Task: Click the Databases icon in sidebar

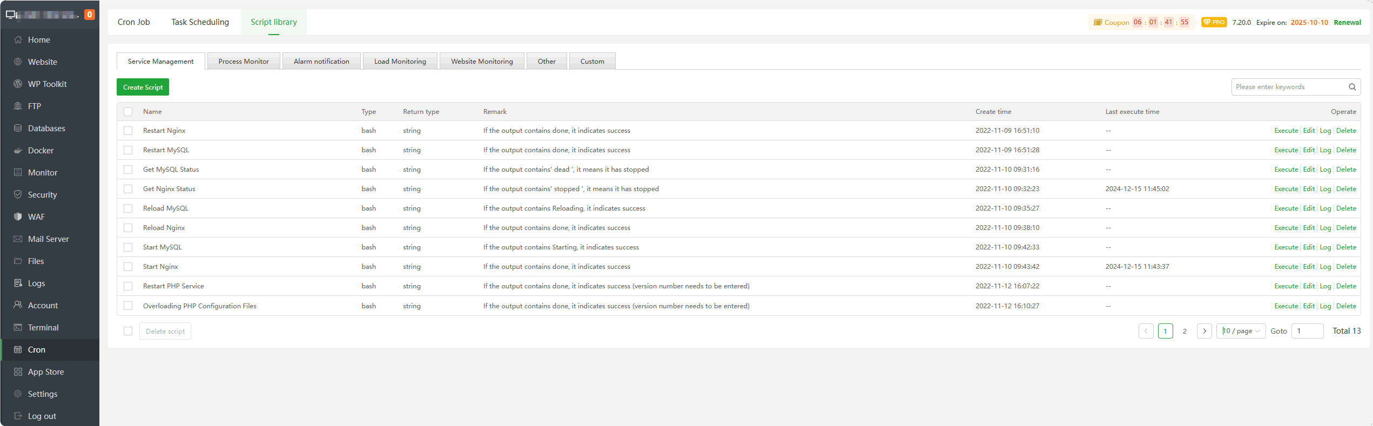Action: coord(18,129)
